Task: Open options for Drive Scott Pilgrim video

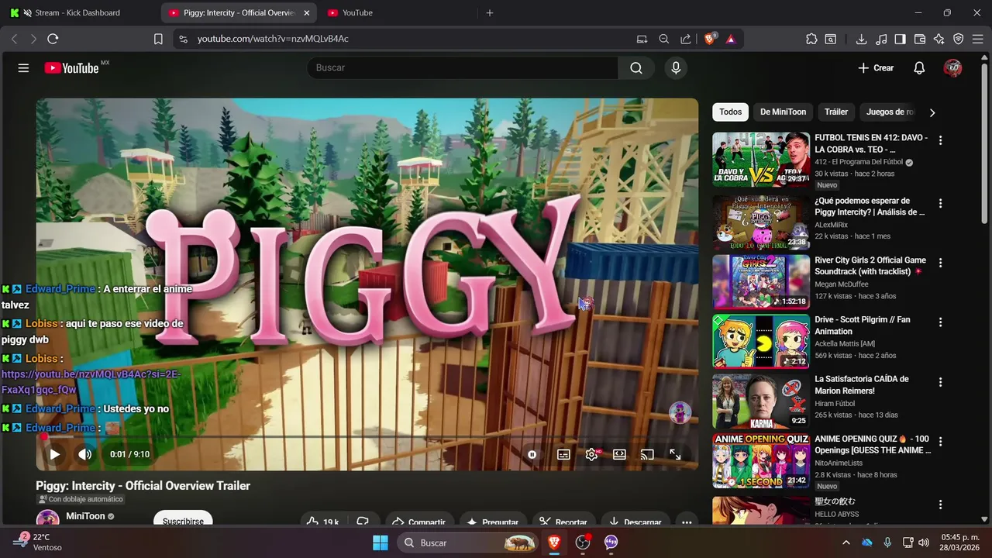Action: tap(940, 322)
